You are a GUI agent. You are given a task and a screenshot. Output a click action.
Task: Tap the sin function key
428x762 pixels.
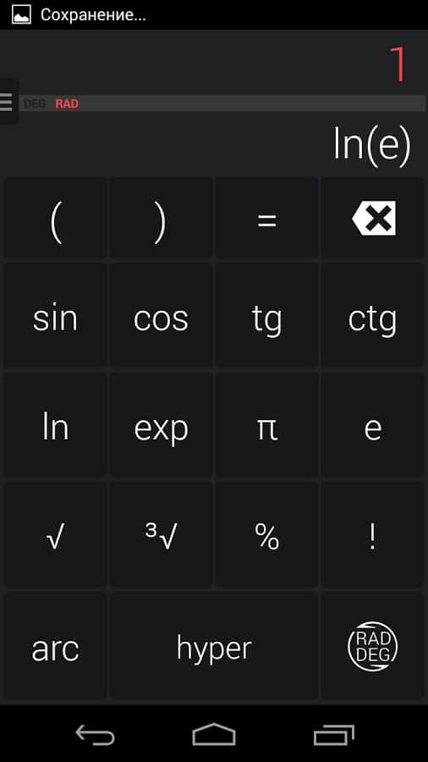(x=55, y=317)
